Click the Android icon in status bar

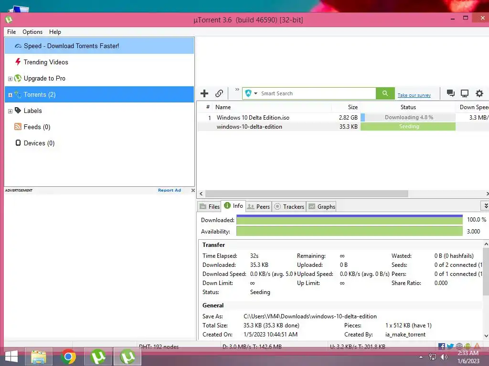(x=467, y=346)
